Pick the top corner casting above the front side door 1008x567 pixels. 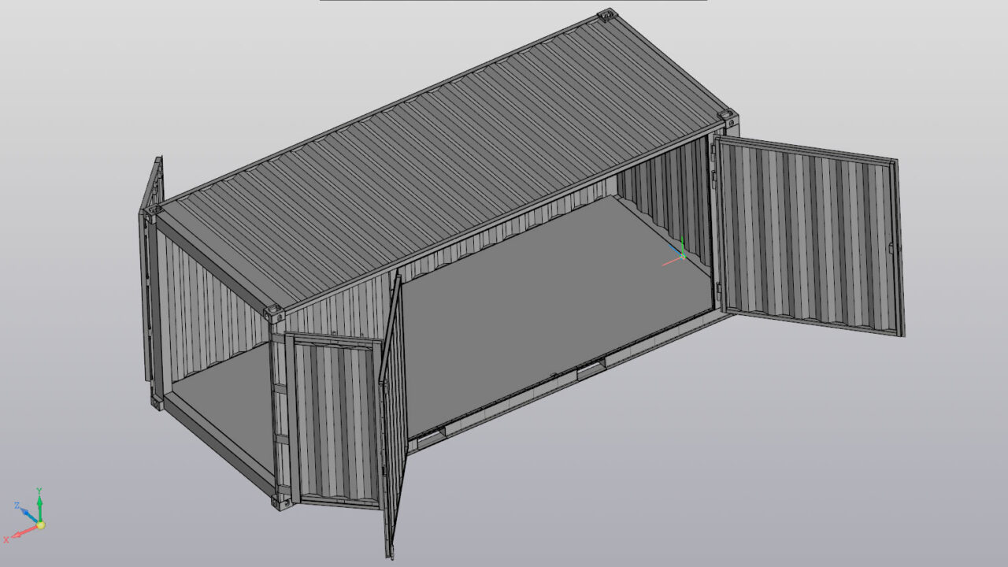pos(275,313)
